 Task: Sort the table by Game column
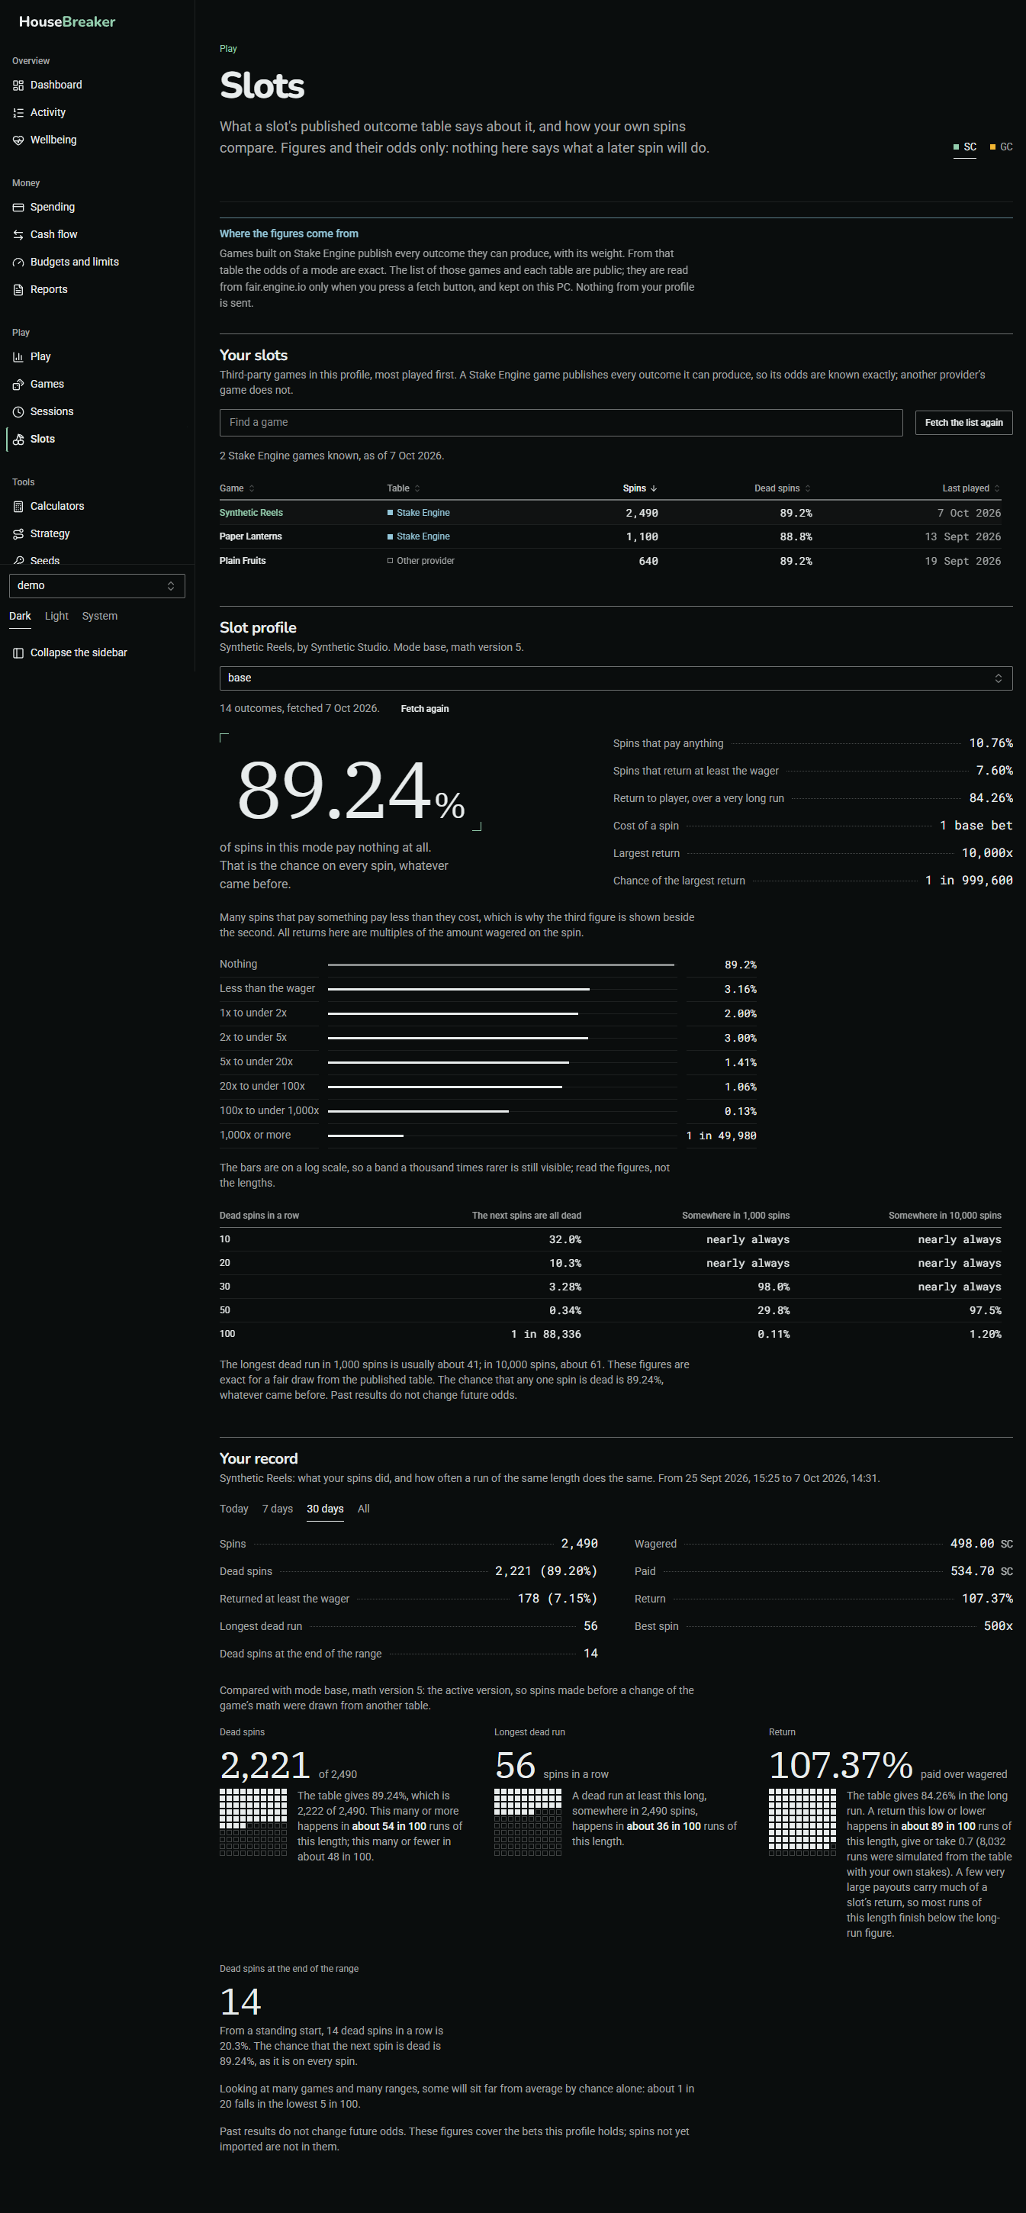[x=237, y=488]
